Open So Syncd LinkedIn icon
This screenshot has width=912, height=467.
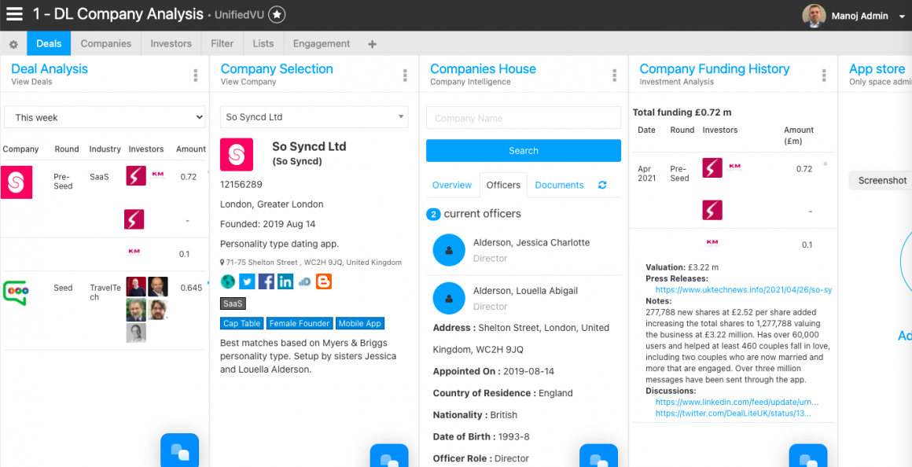coord(285,282)
